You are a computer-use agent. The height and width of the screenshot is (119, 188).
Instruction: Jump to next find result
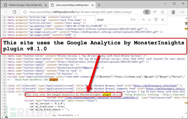[x=150, y=20]
